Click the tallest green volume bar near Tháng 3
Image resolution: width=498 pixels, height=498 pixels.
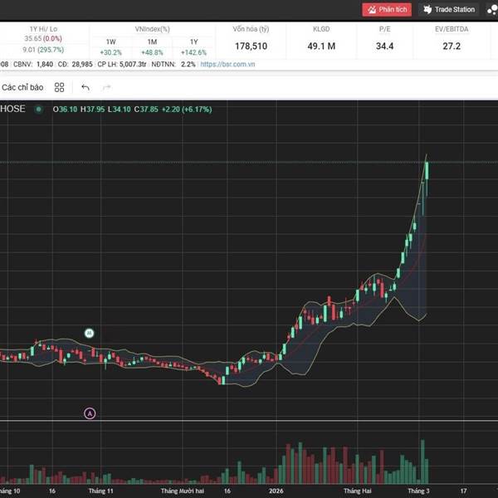(422, 461)
